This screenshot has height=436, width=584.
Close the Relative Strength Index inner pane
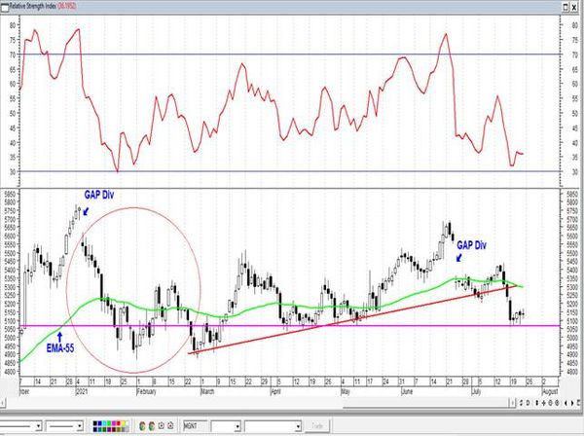576,7
